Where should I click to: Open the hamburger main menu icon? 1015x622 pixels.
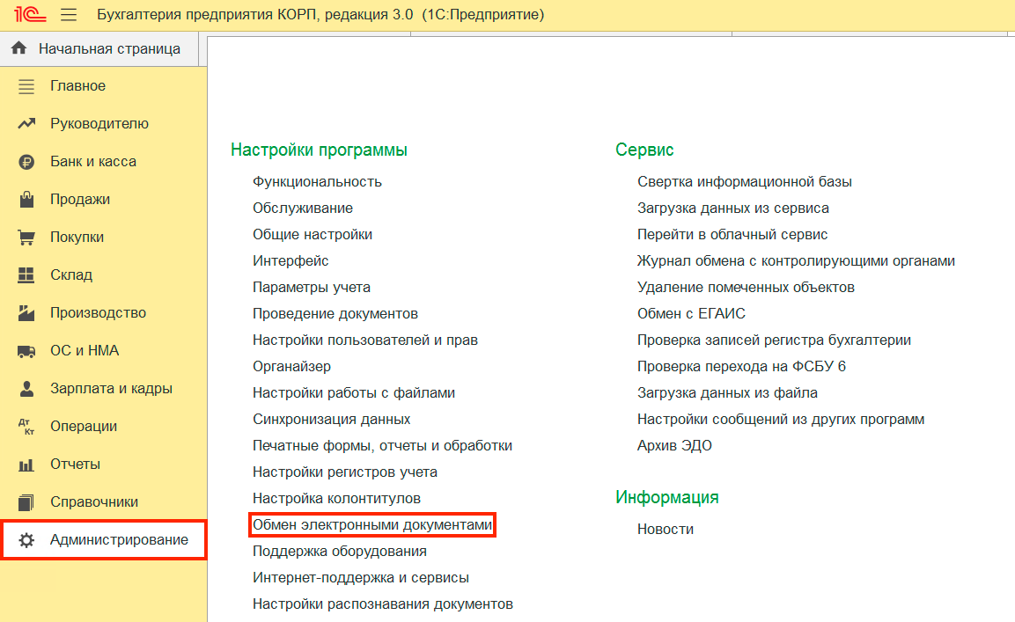point(69,15)
